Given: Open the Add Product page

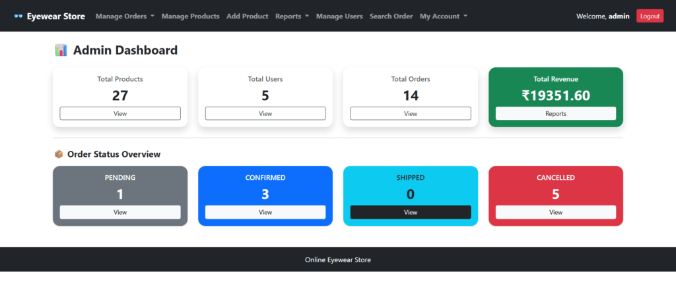Looking at the screenshot, I should click(247, 16).
